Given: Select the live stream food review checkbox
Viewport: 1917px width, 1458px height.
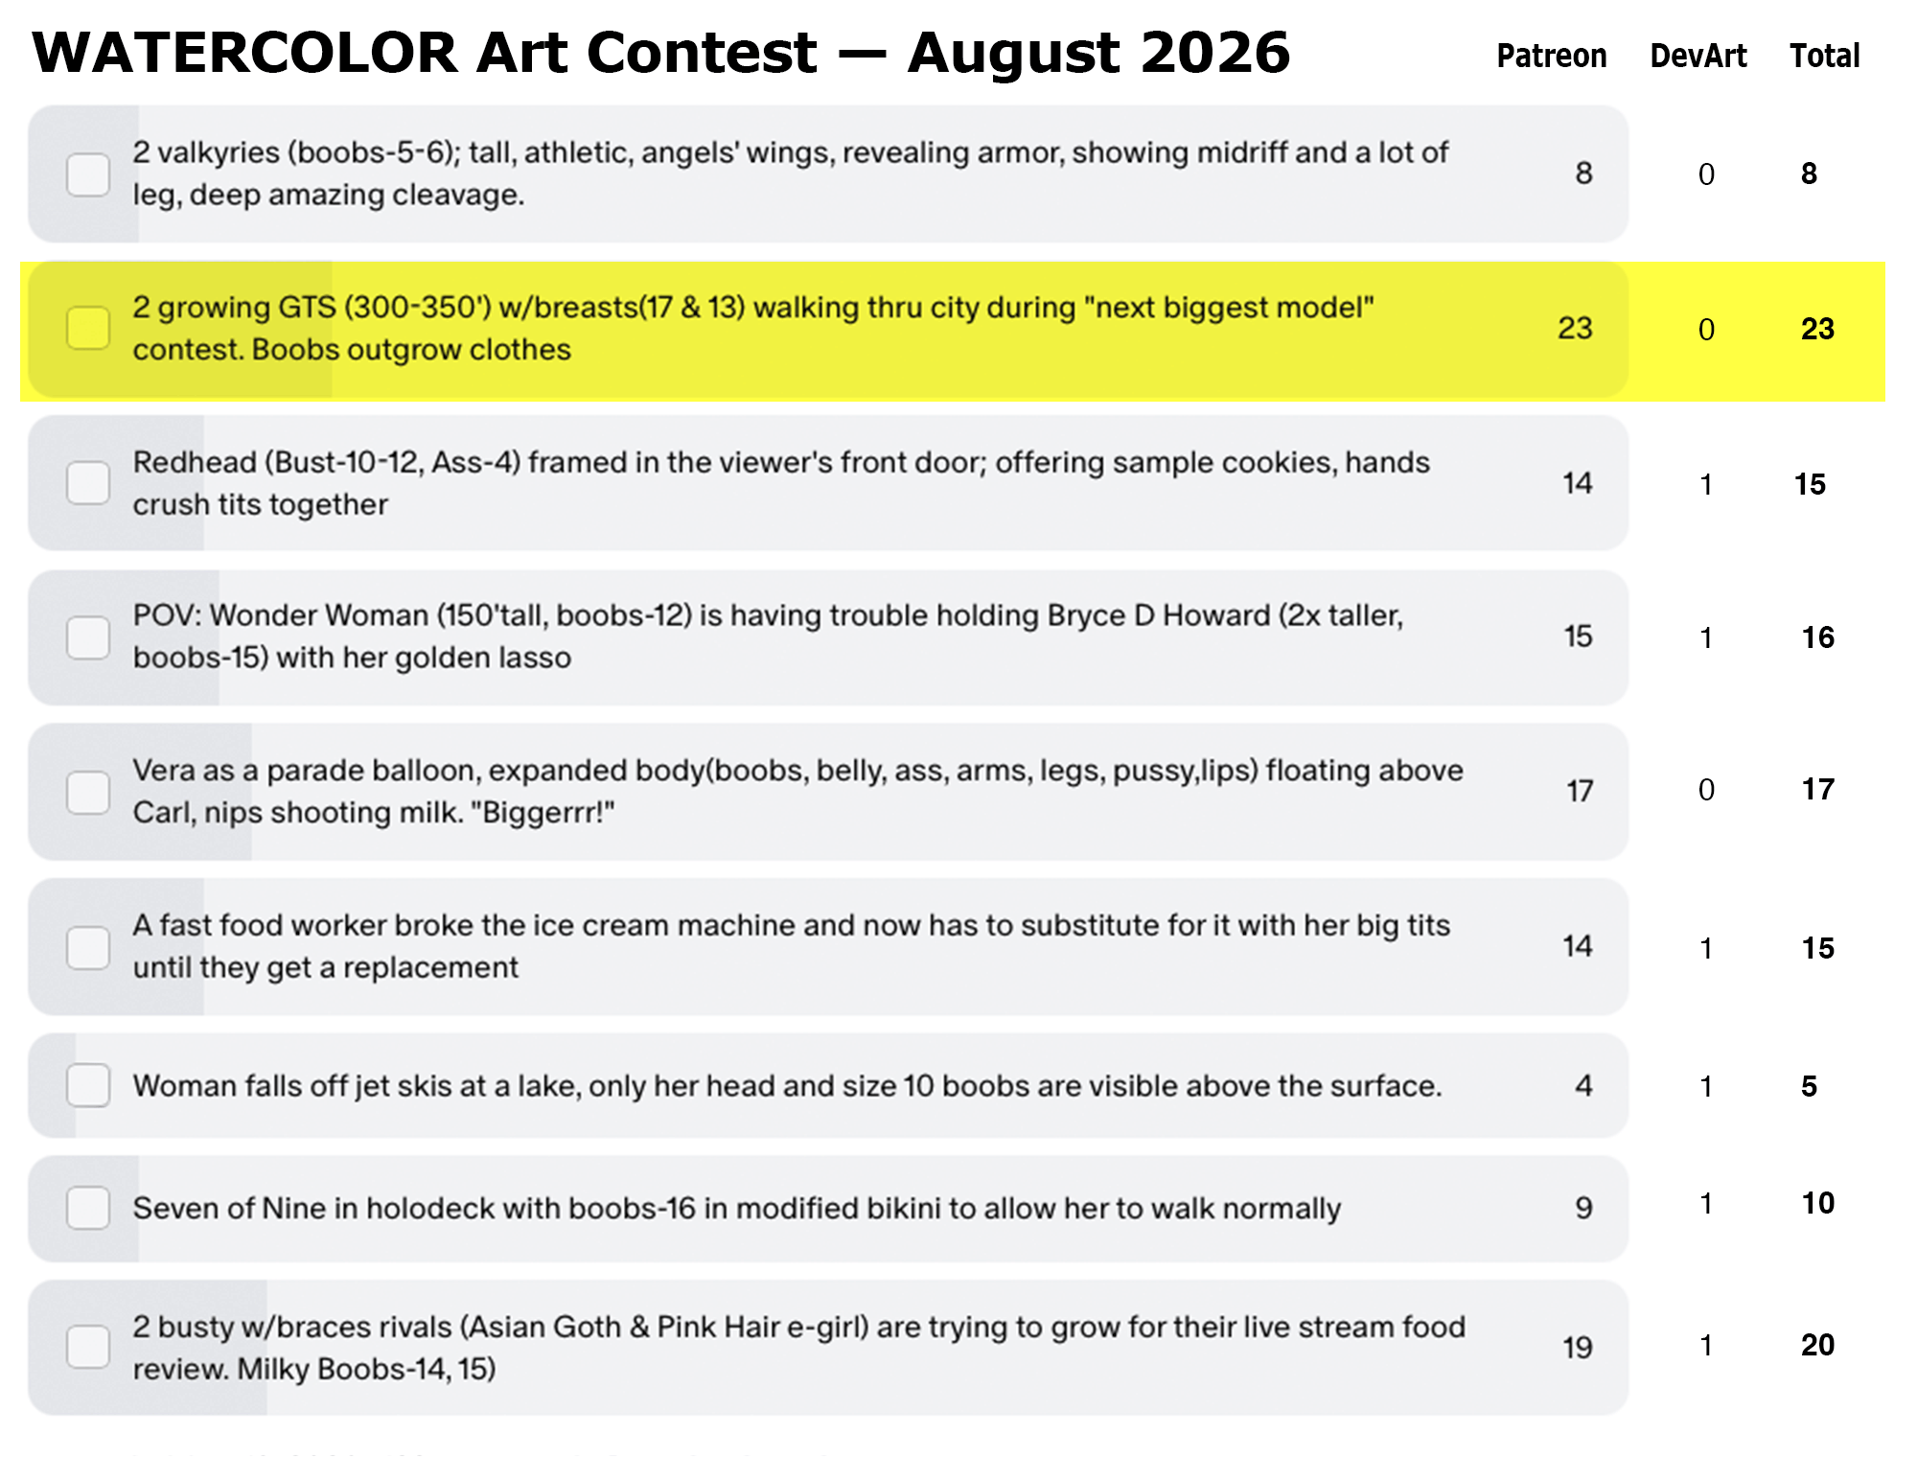Looking at the screenshot, I should [88, 1347].
